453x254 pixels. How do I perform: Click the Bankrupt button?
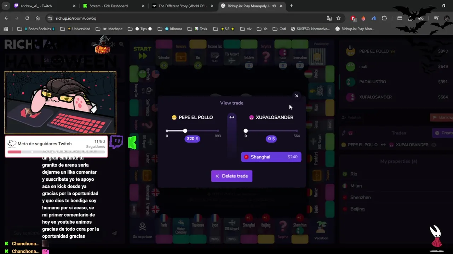(x=442, y=117)
